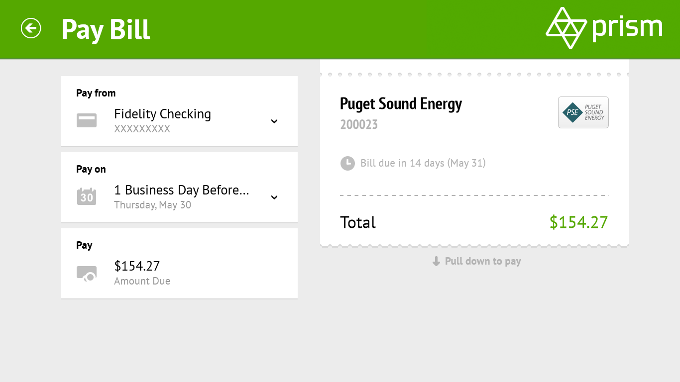Click the account number 200023
The height and width of the screenshot is (382, 680).
click(359, 125)
